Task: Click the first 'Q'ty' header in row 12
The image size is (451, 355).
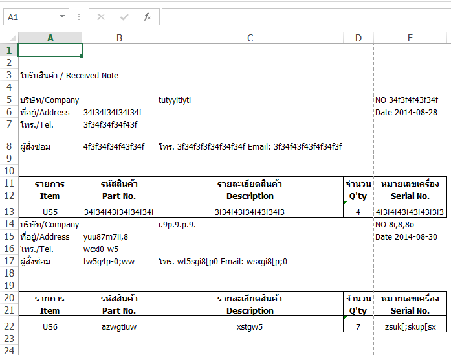Action: point(358,196)
